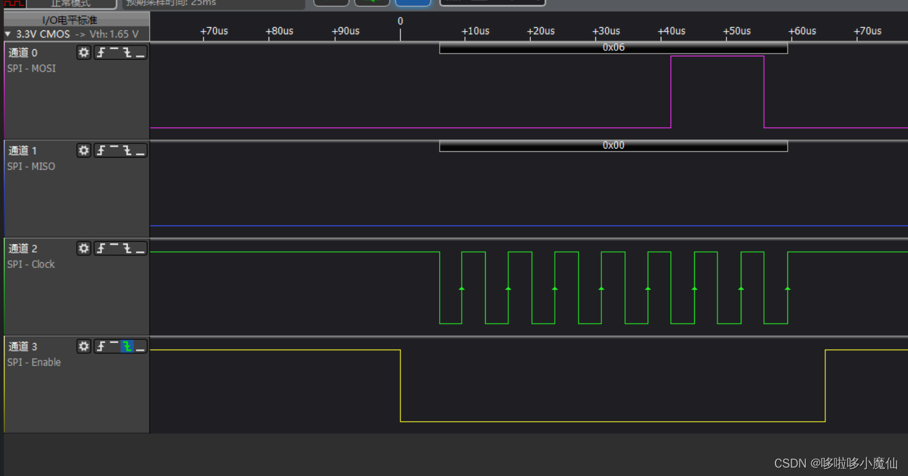Set low level trigger on 通道 2
This screenshot has width=908, height=476.
pyautogui.click(x=140, y=249)
